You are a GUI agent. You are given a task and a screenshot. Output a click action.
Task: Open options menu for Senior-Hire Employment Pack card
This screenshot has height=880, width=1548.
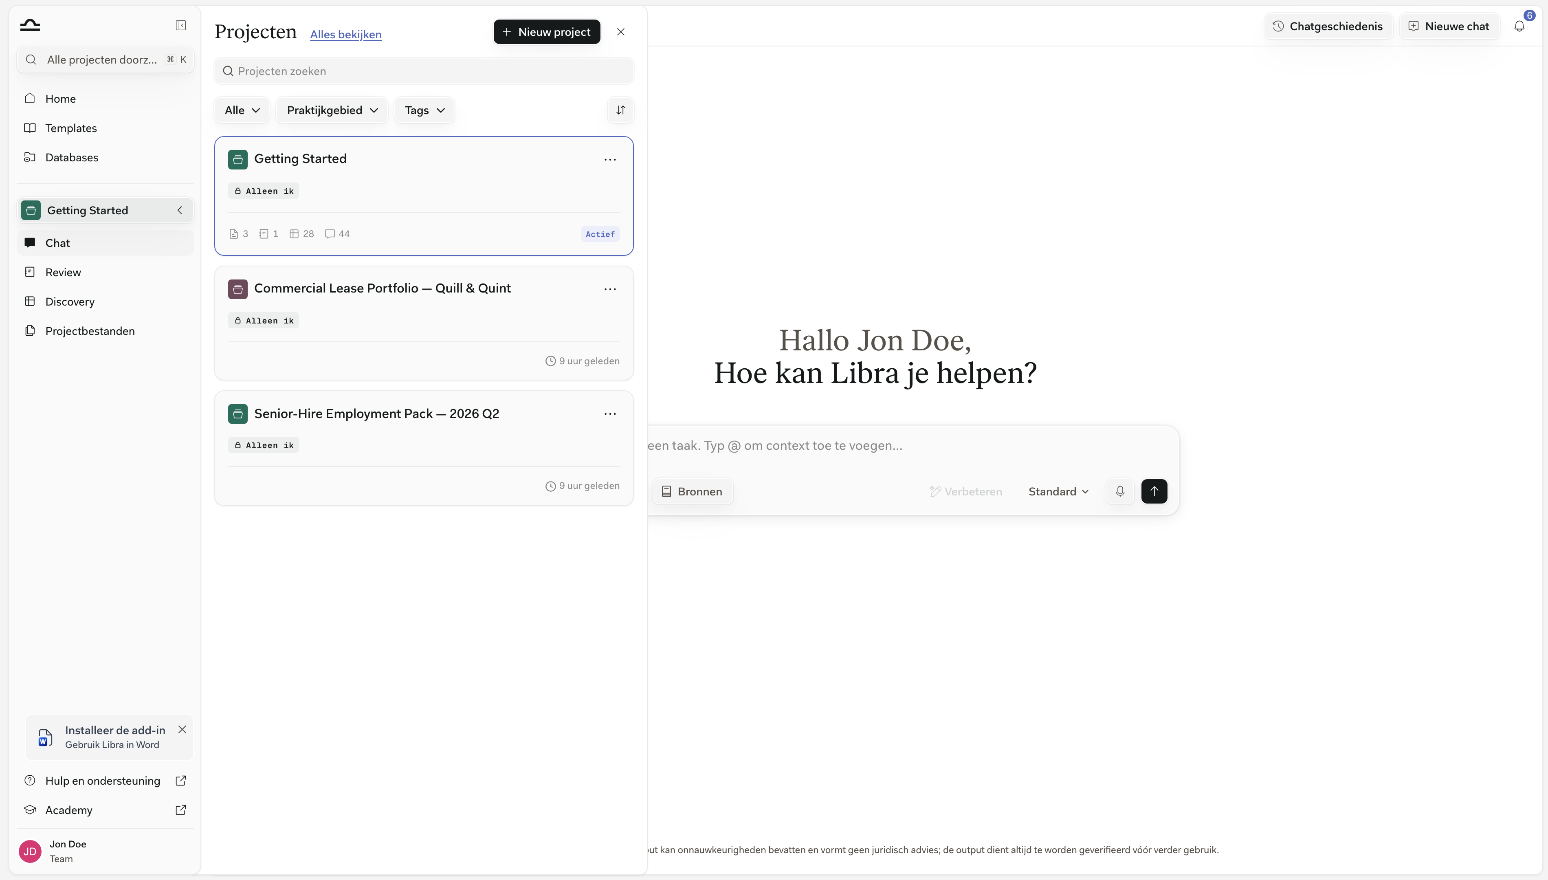[610, 414]
